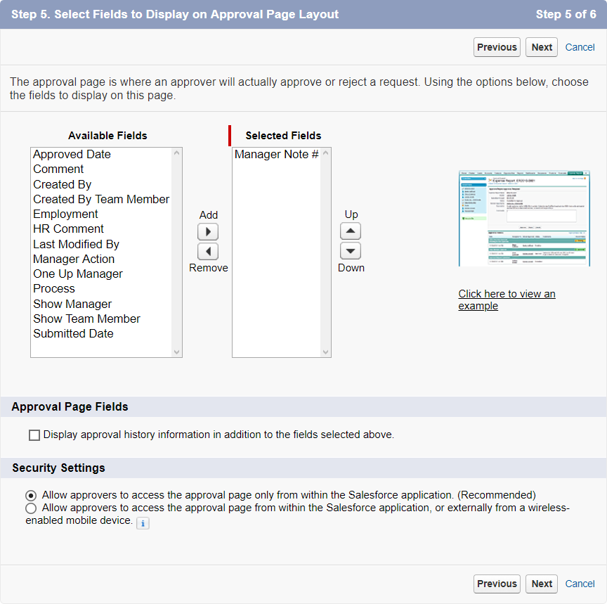The width and height of the screenshot is (607, 604).
Task: Click the info icon beside mobile device option
Action: tap(143, 522)
